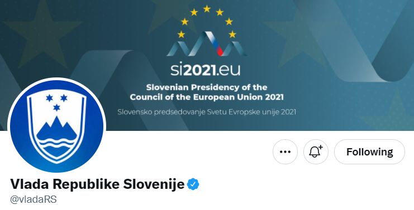
Task: Click 'Council of the European Union 2021' line
Action: point(207,97)
